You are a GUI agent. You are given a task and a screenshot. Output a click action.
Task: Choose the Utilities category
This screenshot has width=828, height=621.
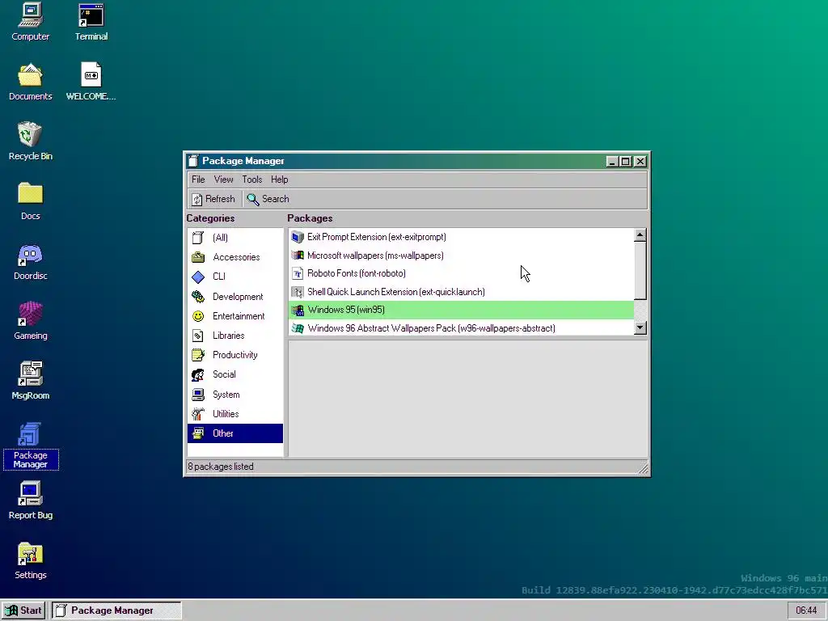(235, 414)
